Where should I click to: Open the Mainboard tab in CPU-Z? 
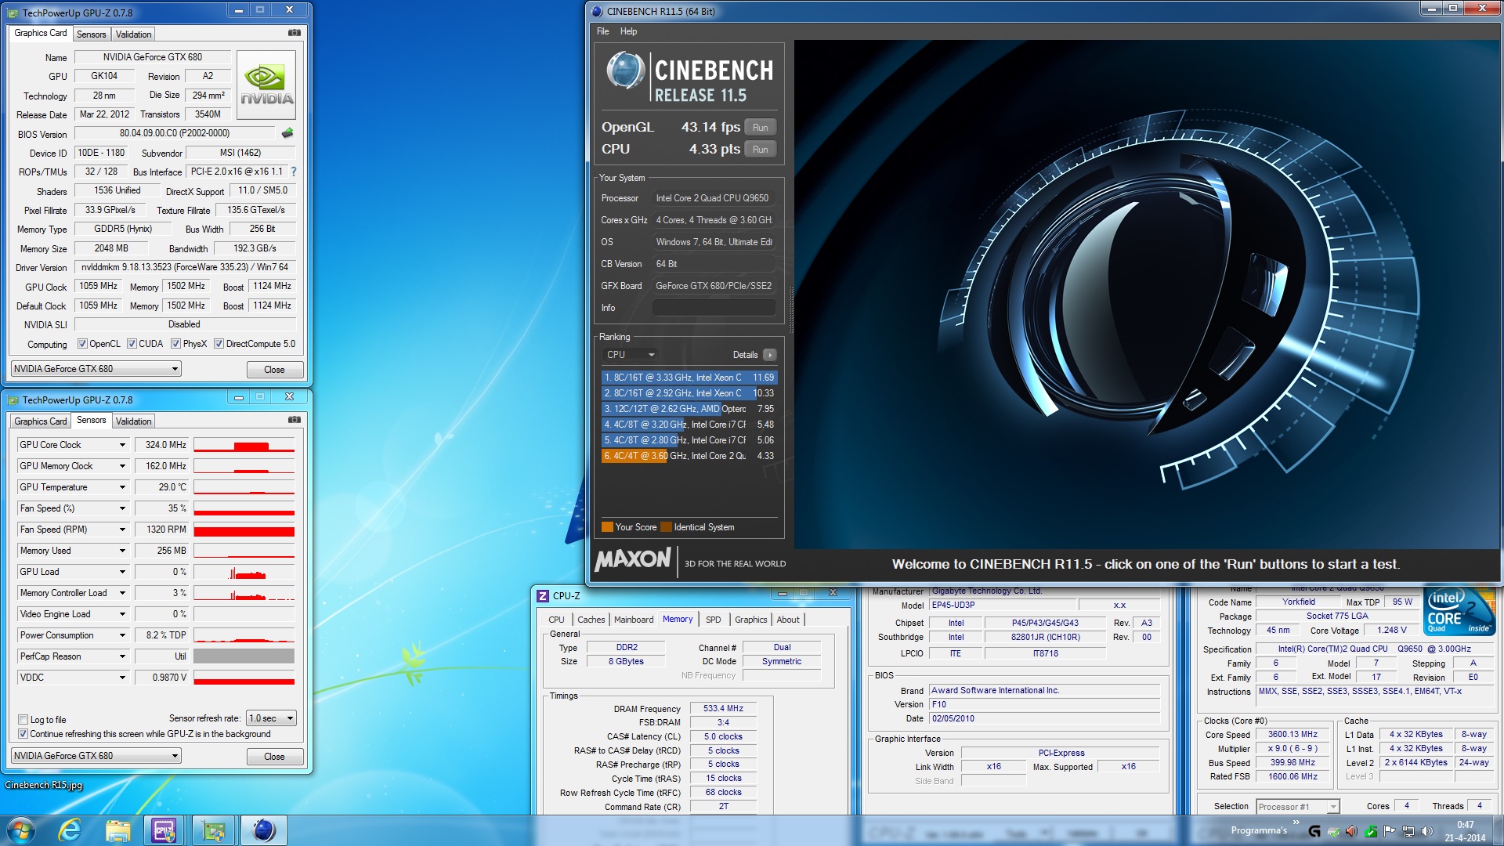click(x=633, y=620)
